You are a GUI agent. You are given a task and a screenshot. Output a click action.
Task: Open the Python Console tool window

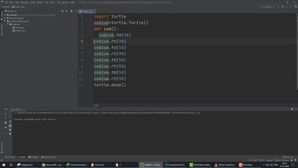[x=49, y=157]
